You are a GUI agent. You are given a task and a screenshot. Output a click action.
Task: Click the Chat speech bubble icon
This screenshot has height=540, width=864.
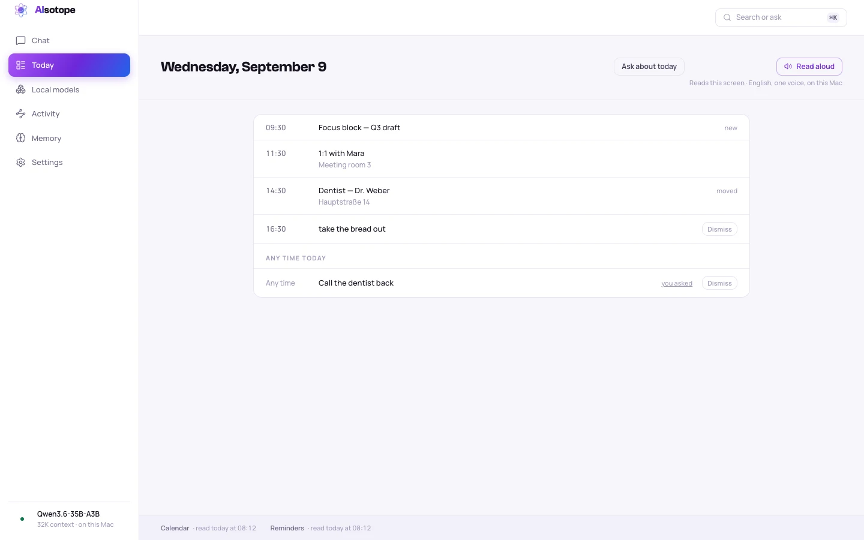click(x=20, y=41)
